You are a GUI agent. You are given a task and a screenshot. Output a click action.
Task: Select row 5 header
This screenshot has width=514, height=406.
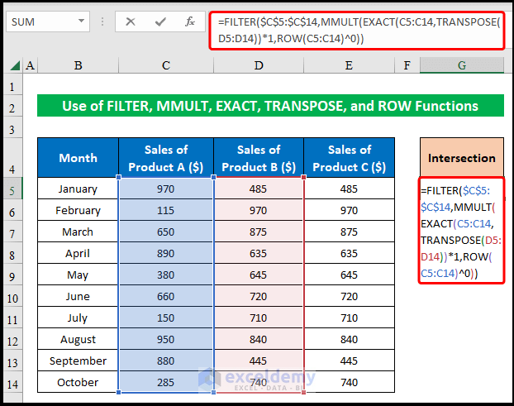12,189
